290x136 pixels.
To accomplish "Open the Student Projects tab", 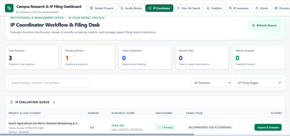I will coord(101,8).
